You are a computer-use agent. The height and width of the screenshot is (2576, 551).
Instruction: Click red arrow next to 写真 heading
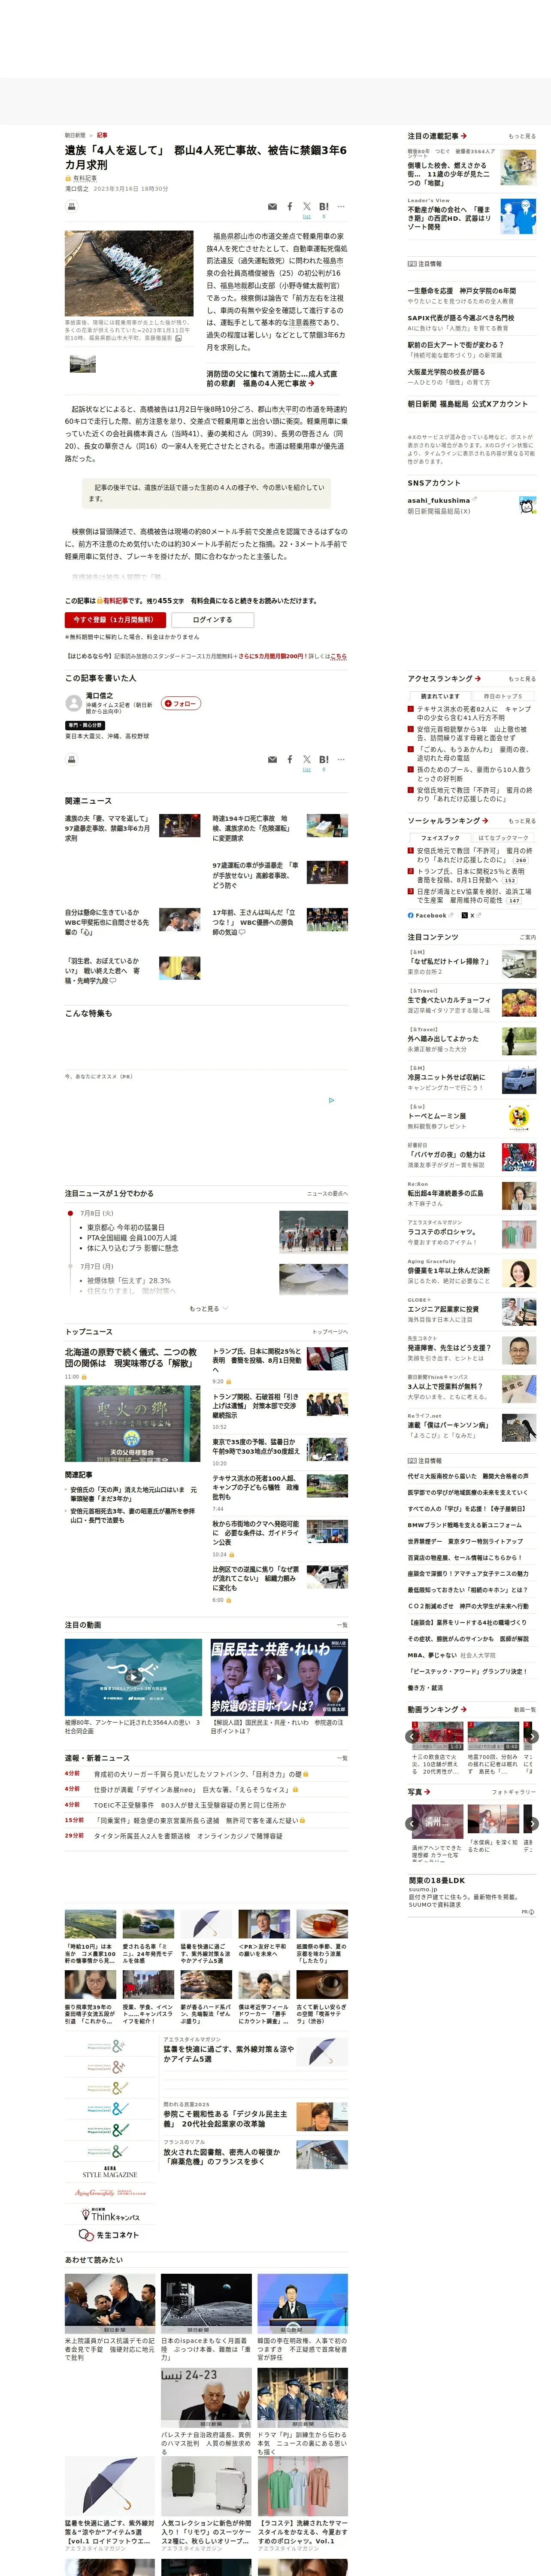coord(426,1792)
